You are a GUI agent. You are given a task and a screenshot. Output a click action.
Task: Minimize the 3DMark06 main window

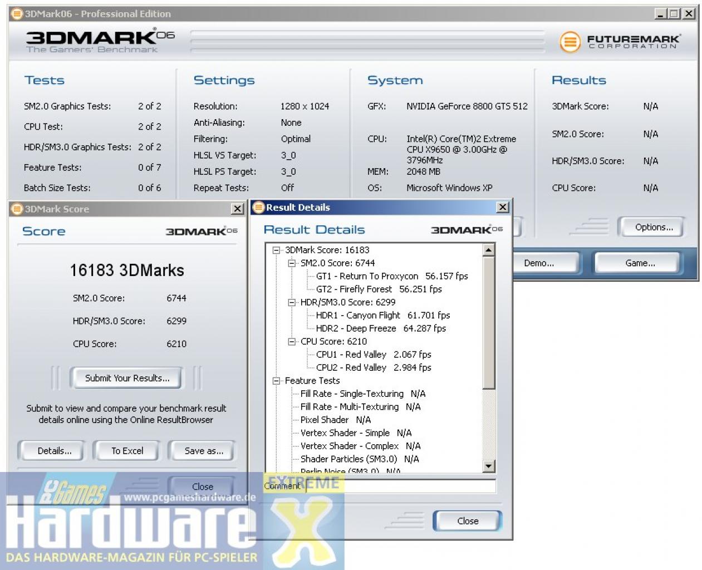(x=660, y=14)
